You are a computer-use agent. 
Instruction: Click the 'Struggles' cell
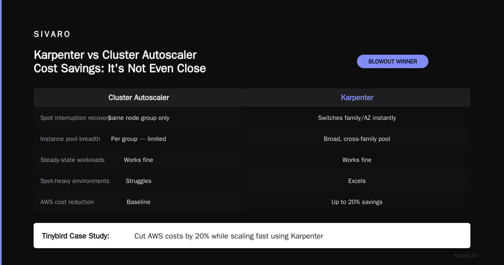click(139, 181)
